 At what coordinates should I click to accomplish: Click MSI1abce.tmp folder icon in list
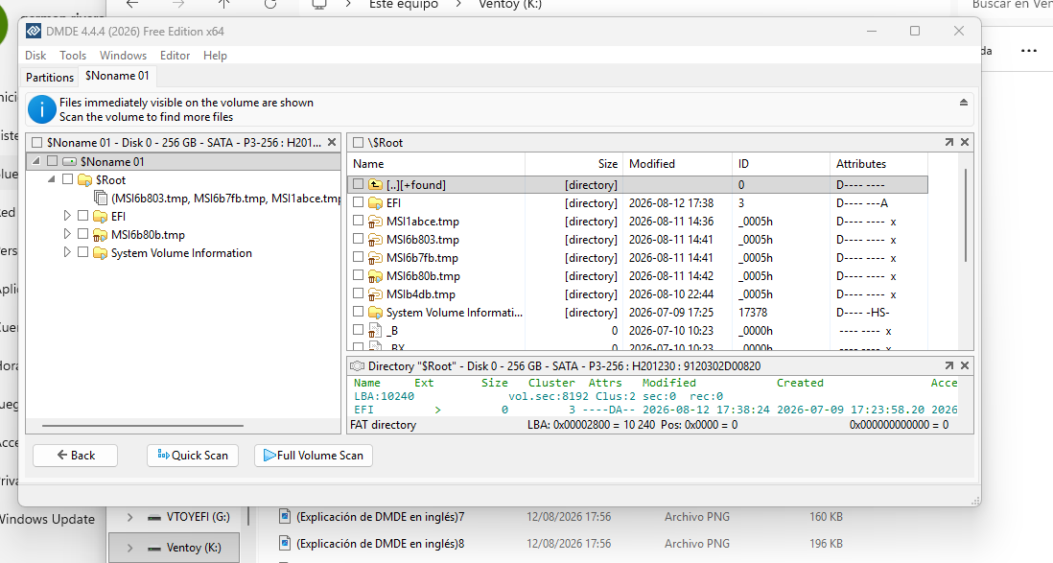(x=375, y=221)
